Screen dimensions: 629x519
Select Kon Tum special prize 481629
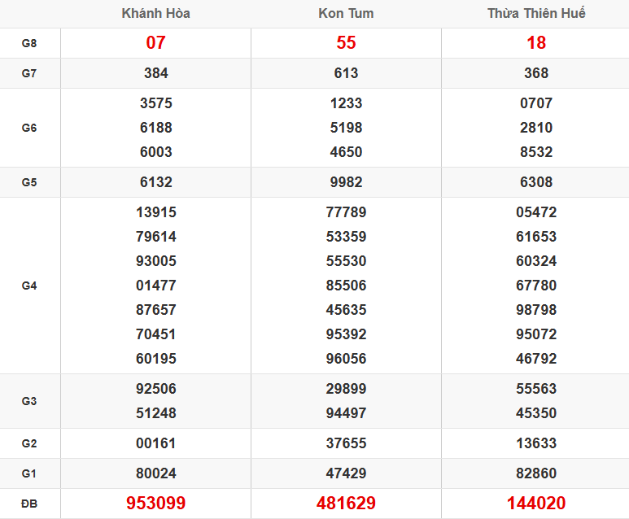[346, 504]
